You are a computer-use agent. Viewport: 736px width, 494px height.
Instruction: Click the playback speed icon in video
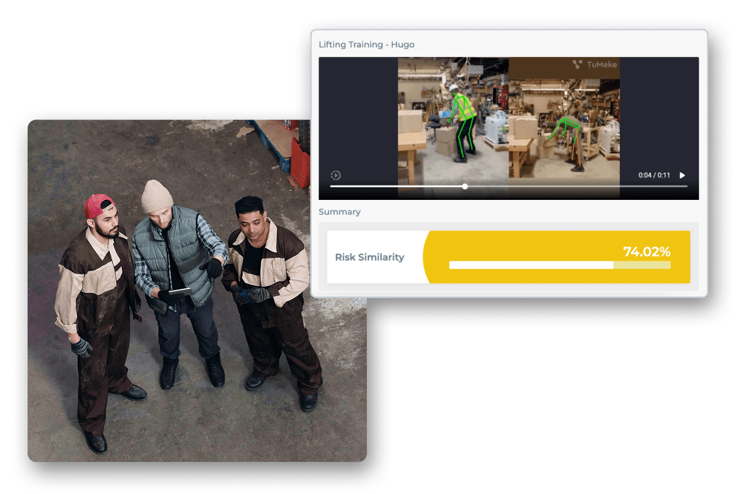(336, 175)
